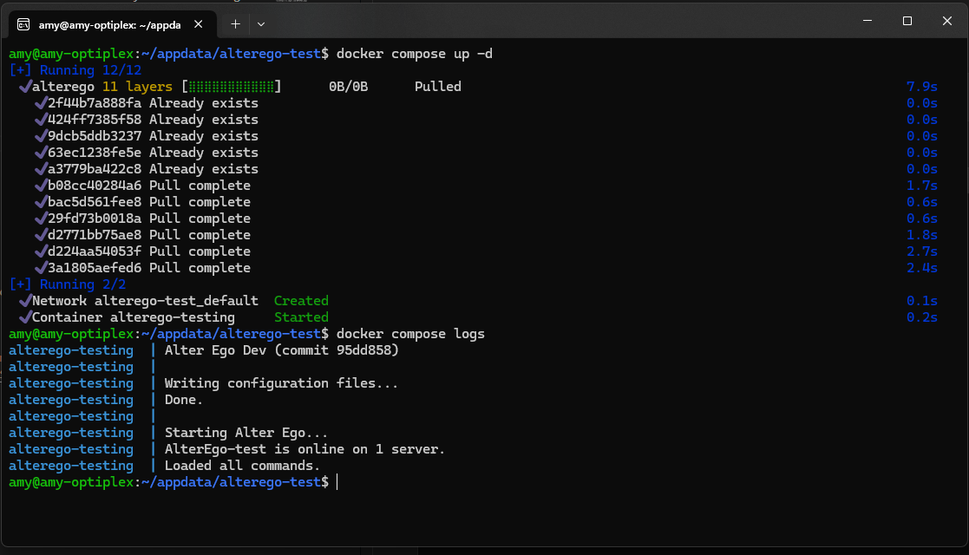
Task: Click the terminal icon in the tab
Action: (x=24, y=23)
